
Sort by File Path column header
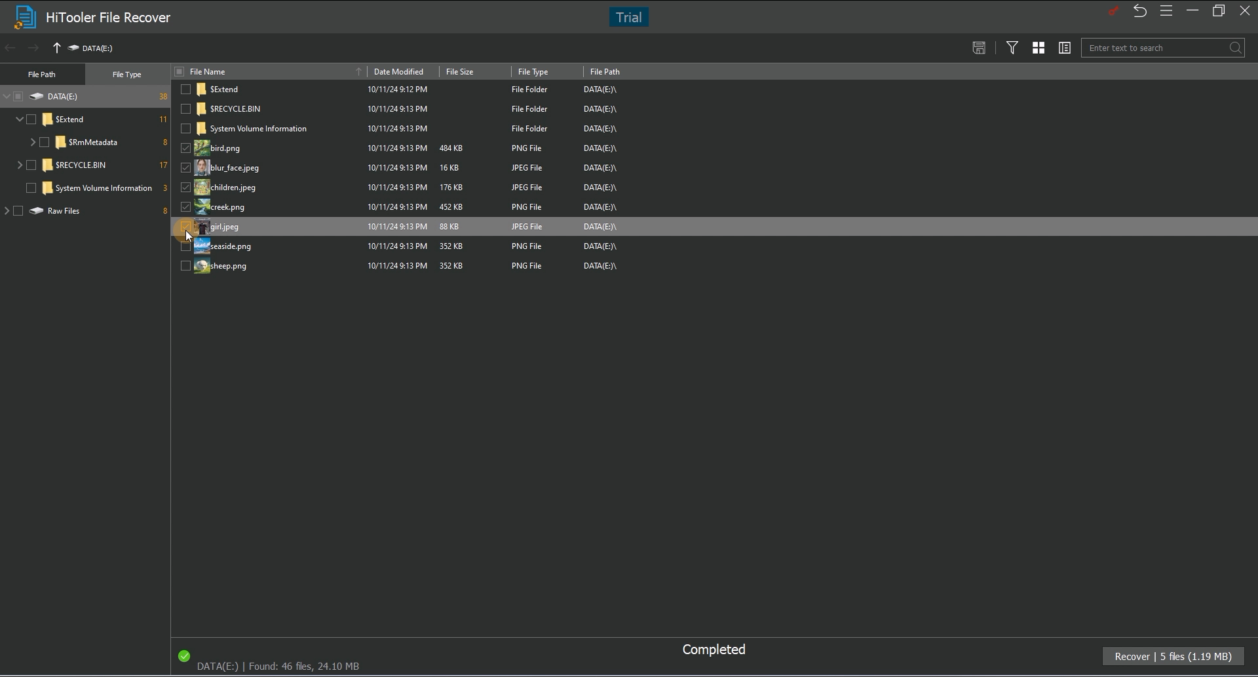click(605, 71)
